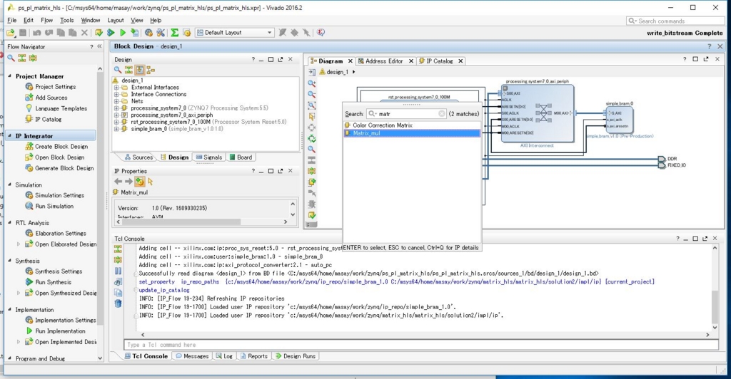Click Design panel search magnifier icon
The height and width of the screenshot is (379, 731).
[x=118, y=71]
